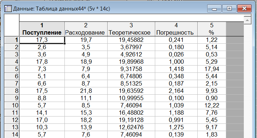Image resolution: width=257 pixels, height=138 pixels.
Task: Select column header Погрешность
Action: pos(176,29)
